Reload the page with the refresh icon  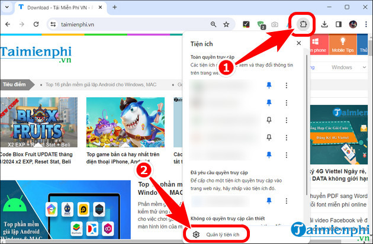coord(36,24)
